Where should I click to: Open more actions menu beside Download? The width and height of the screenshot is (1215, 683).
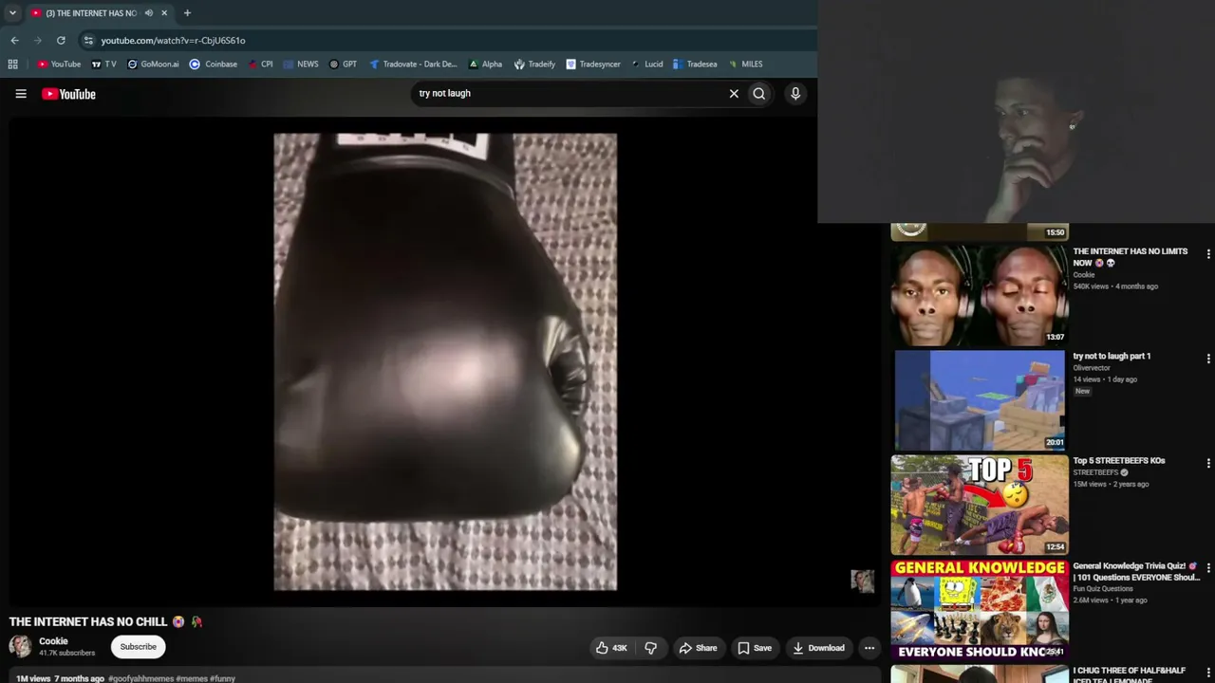869,648
